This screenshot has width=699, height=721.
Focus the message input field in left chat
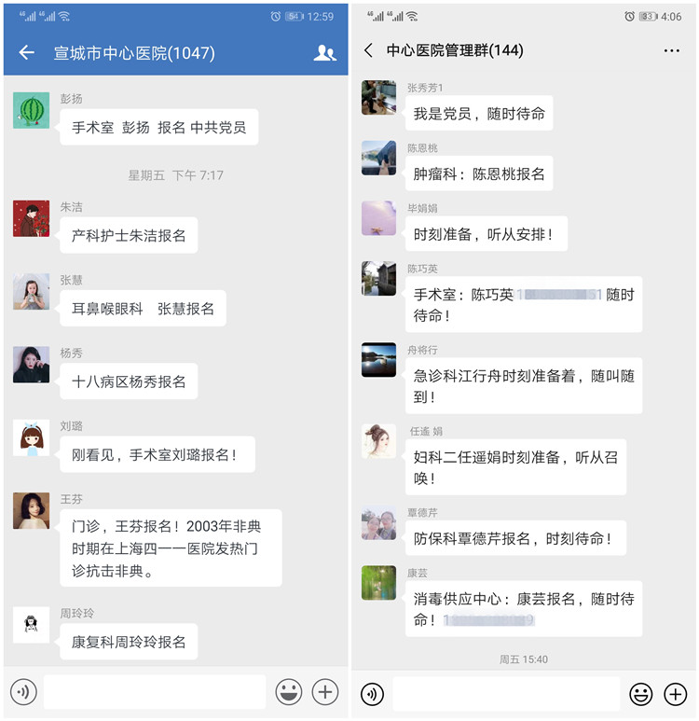click(155, 691)
